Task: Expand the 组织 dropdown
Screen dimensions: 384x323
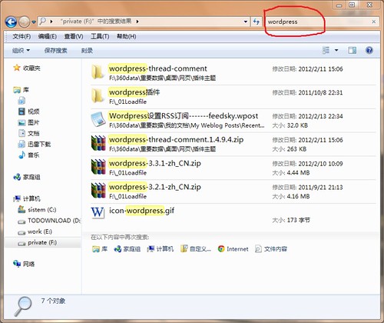Action: pos(21,51)
